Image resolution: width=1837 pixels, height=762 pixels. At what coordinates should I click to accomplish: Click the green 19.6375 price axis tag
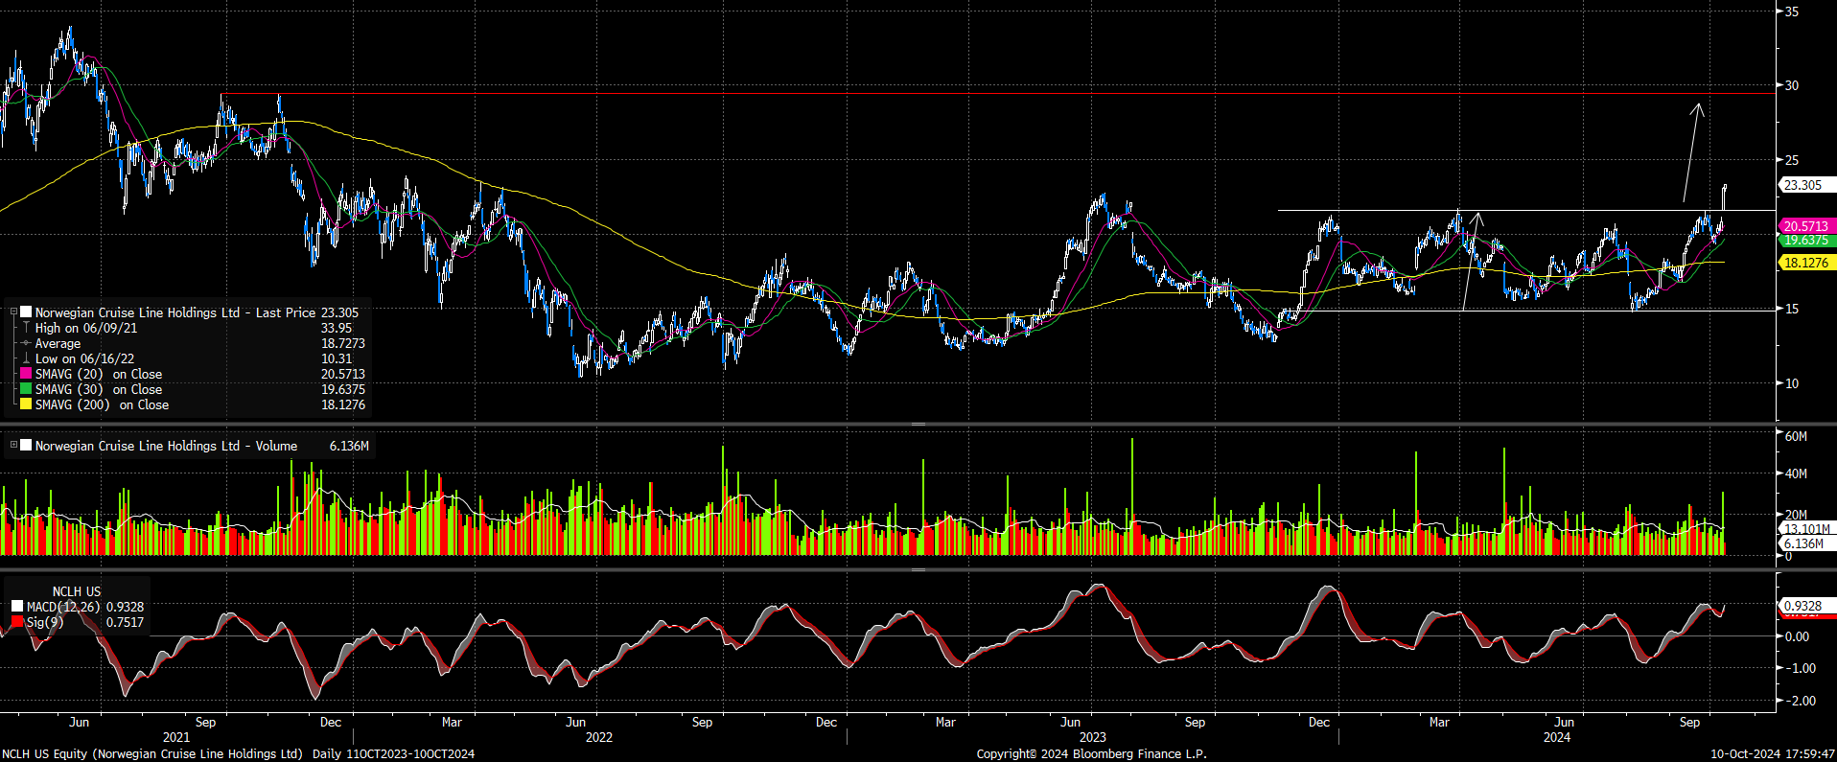coord(1806,240)
